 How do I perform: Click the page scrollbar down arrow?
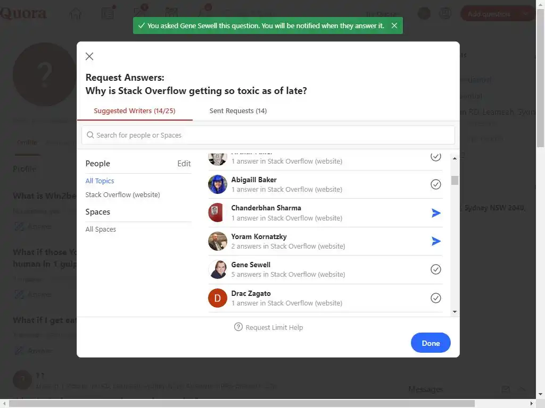click(x=541, y=395)
